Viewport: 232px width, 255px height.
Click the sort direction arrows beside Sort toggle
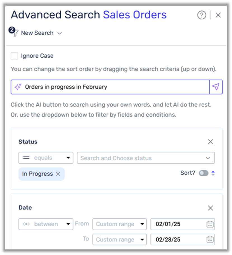(213, 173)
